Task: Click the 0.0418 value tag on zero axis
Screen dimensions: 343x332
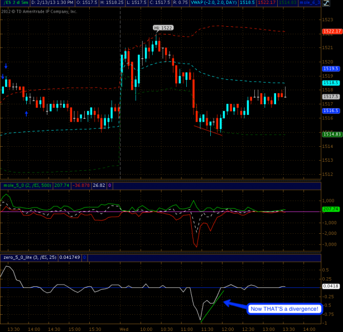Action: coord(331,285)
